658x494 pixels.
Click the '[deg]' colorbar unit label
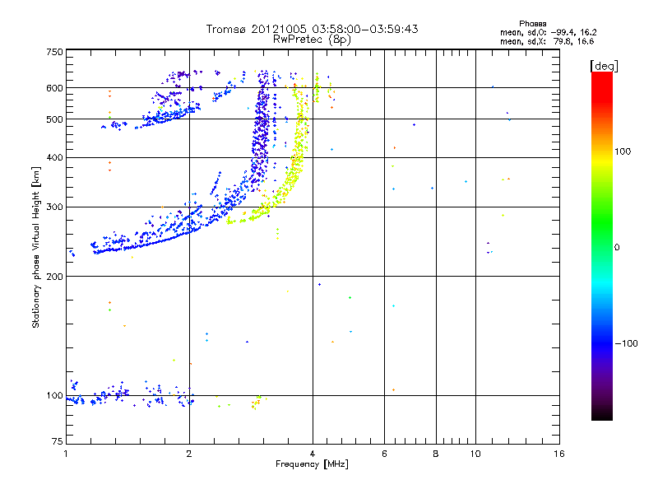pyautogui.click(x=604, y=66)
